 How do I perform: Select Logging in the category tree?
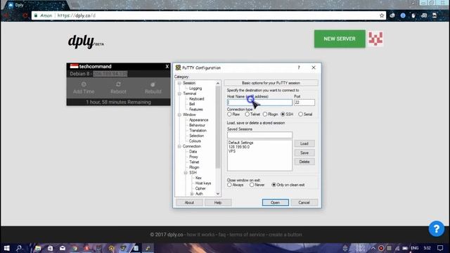[x=195, y=89]
